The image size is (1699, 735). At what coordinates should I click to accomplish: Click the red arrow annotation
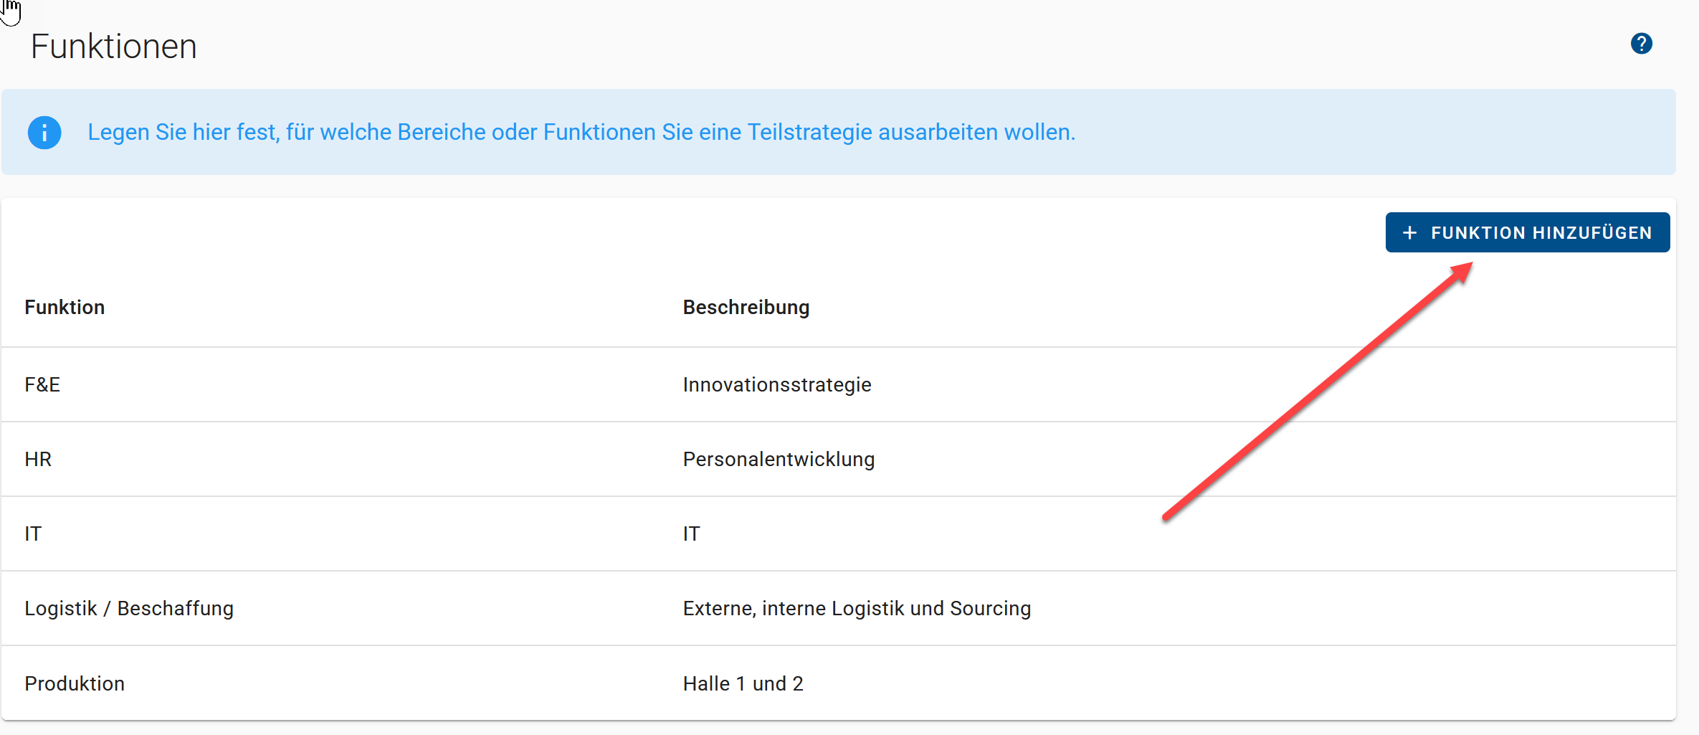[x=1316, y=392]
